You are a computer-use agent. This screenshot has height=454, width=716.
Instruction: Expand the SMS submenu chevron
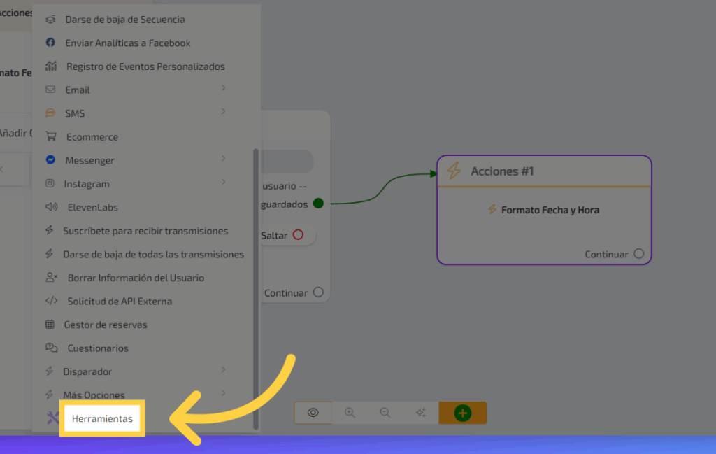click(x=223, y=111)
